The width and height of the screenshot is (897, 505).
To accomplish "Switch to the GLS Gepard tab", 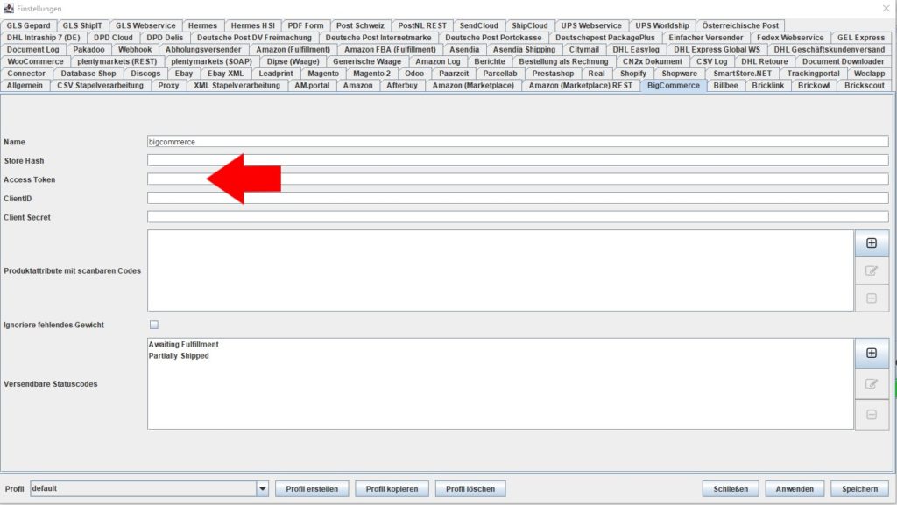I will point(29,25).
